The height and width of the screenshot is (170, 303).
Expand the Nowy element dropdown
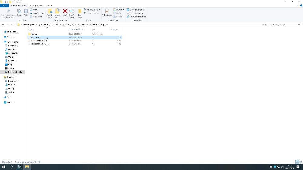coord(92,10)
